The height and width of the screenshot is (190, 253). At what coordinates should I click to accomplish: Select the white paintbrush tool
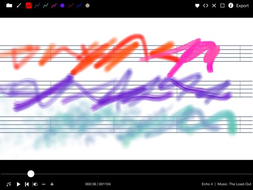click(x=19, y=6)
